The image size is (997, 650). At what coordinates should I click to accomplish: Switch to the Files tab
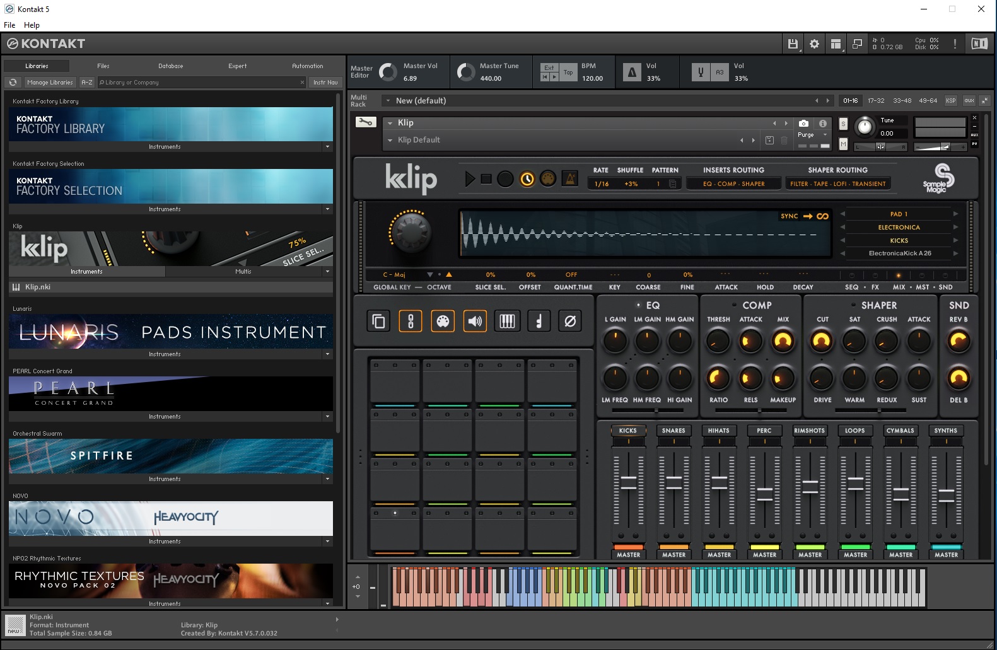point(103,66)
